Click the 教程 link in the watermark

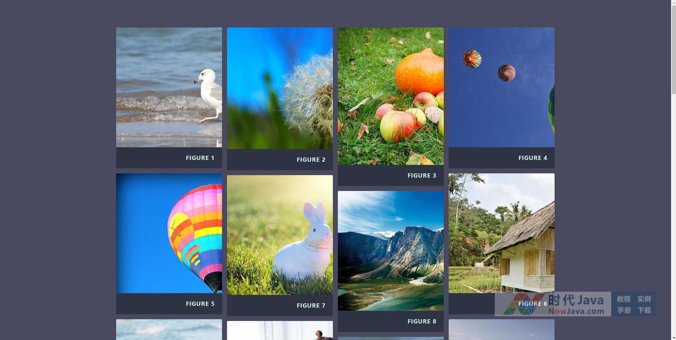pyautogui.click(x=623, y=299)
